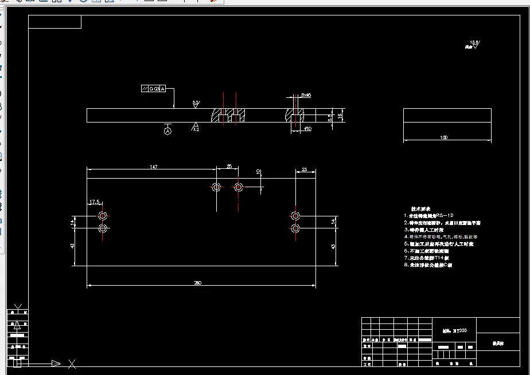This screenshot has height=375, width=530.
Task: Select technical requirement line 3
Action: (x=424, y=230)
